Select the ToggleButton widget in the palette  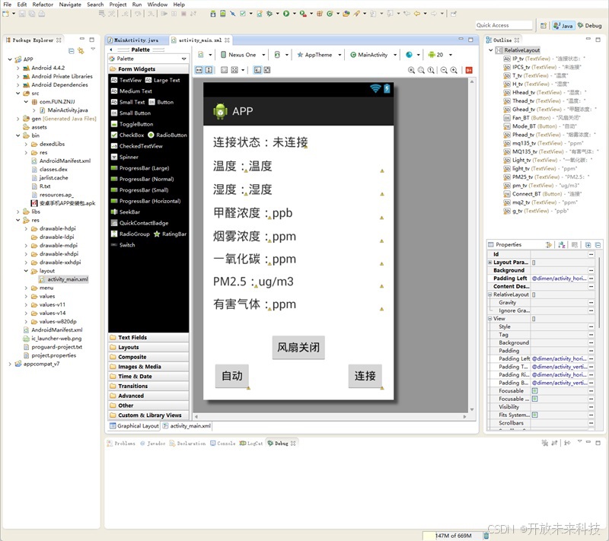132,124
